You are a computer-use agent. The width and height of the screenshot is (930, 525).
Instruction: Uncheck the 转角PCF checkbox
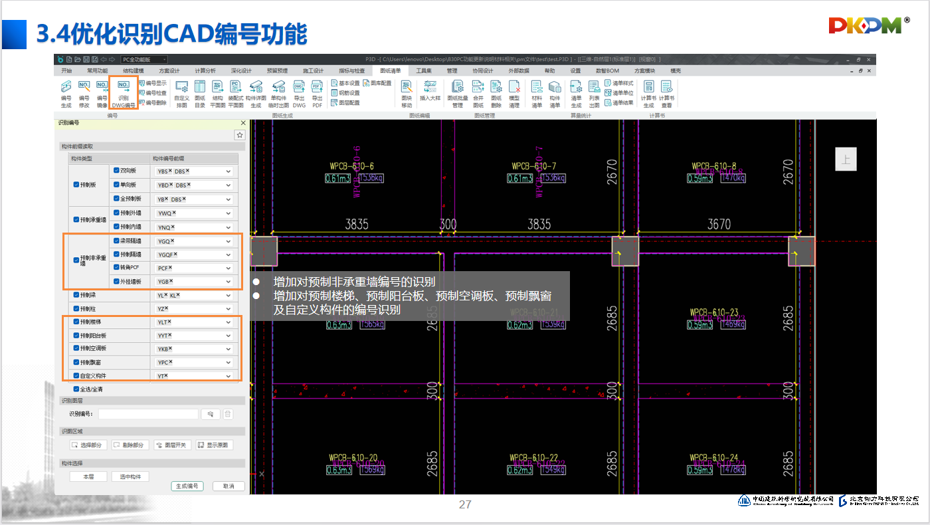[116, 267]
